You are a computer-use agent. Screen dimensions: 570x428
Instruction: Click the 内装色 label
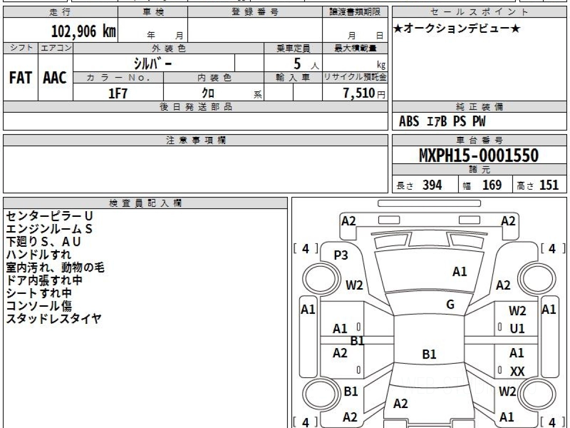click(x=214, y=78)
